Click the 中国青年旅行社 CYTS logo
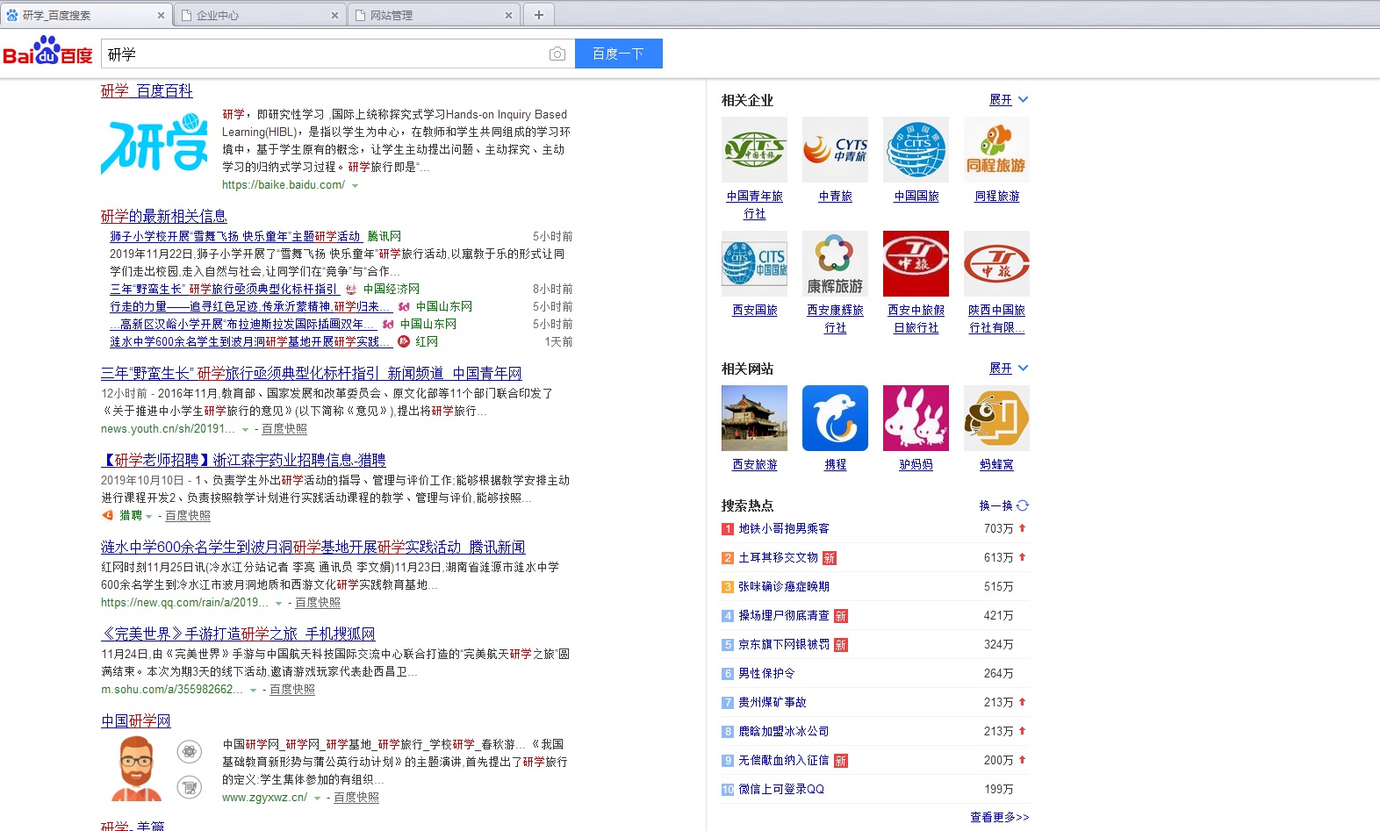1380x831 pixels. (754, 150)
